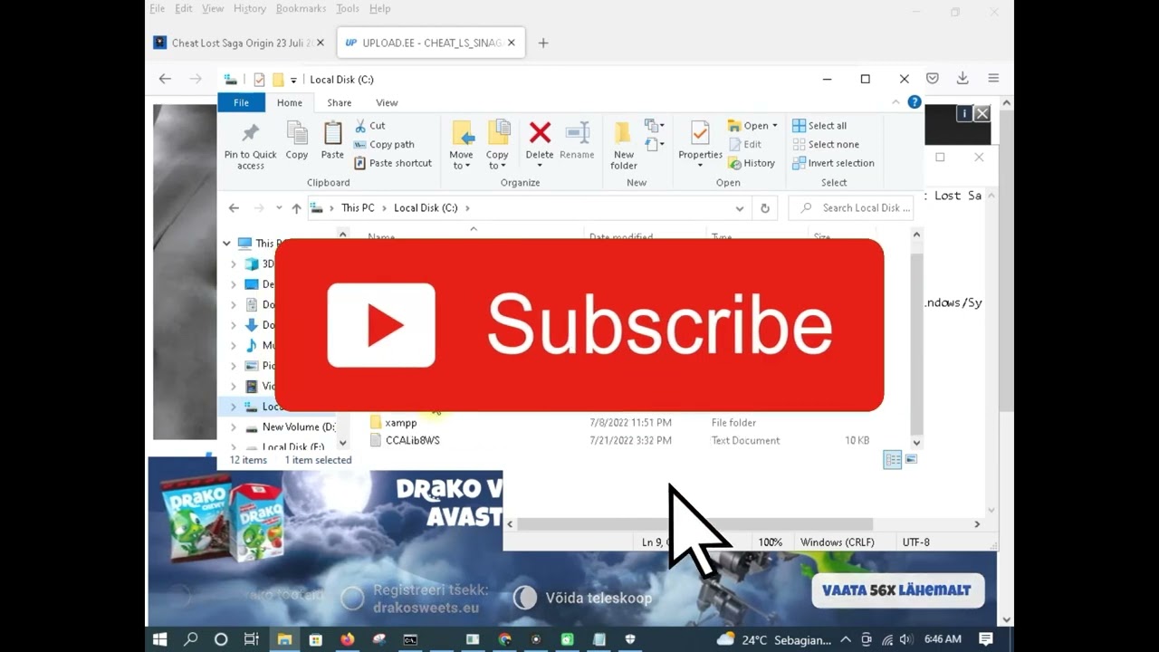Select the xampp folder
The height and width of the screenshot is (652, 1159).
pos(401,423)
